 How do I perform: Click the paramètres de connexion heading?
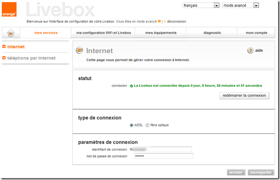coord(108,142)
